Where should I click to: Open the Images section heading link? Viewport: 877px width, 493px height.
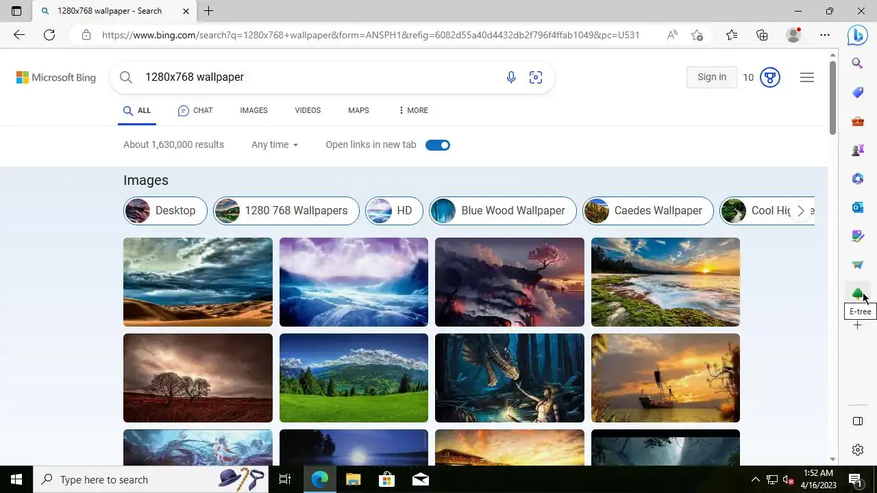146,180
